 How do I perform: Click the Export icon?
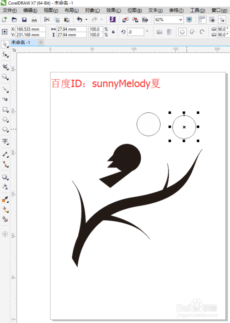point(135,20)
